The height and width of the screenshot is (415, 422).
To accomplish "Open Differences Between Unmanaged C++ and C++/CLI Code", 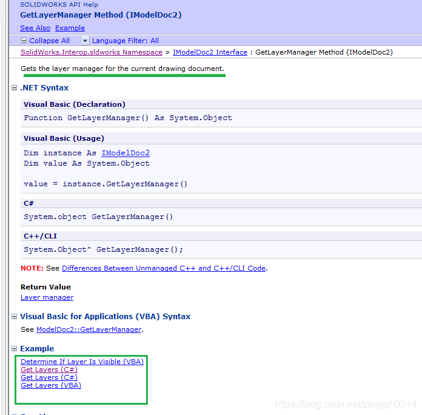I will tap(164, 268).
